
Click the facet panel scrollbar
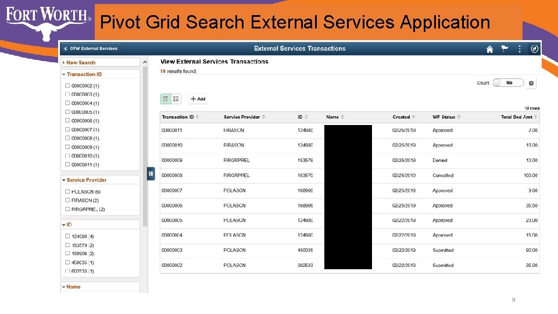(145, 146)
